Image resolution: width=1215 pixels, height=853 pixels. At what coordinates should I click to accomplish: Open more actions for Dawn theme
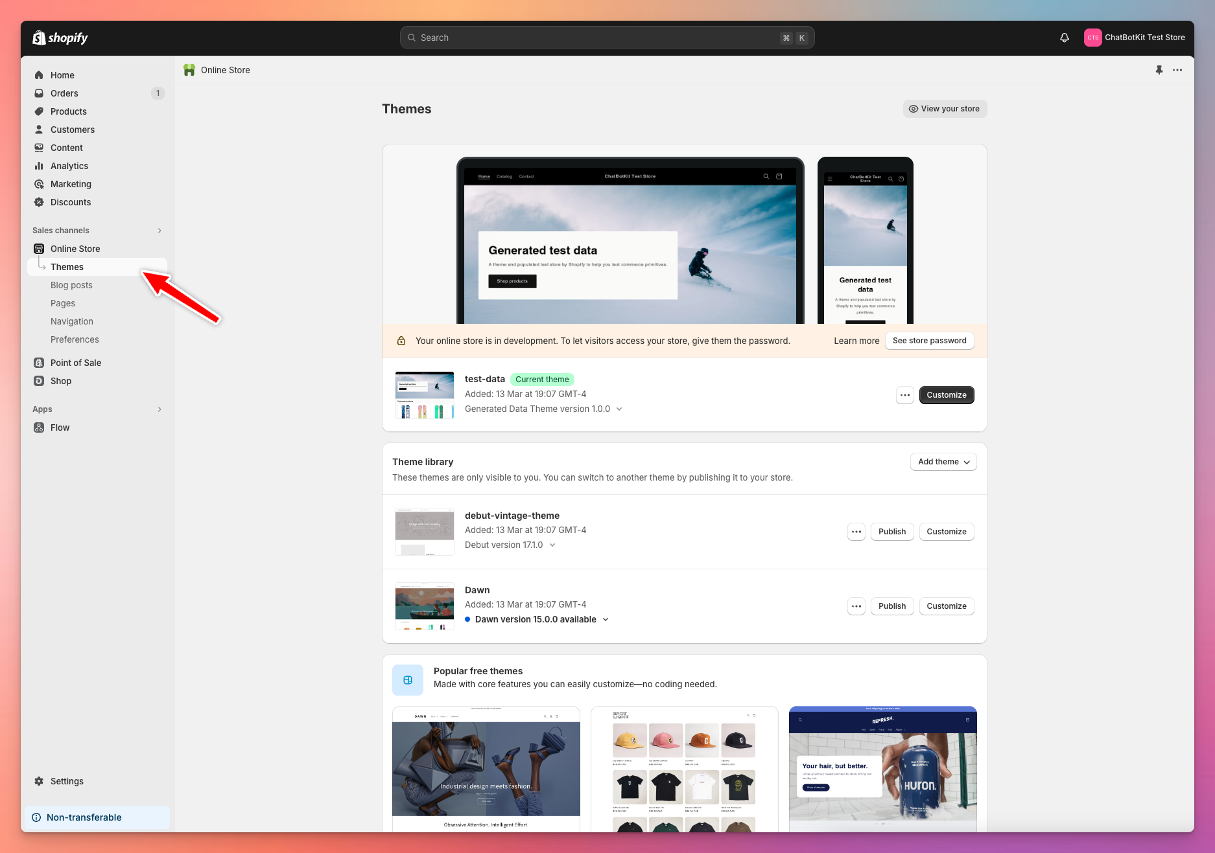click(x=856, y=606)
